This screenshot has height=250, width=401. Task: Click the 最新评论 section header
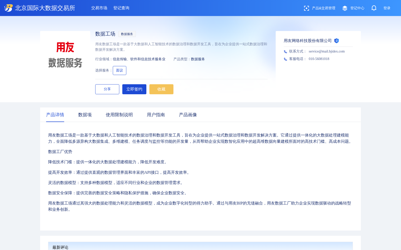click(x=200, y=246)
